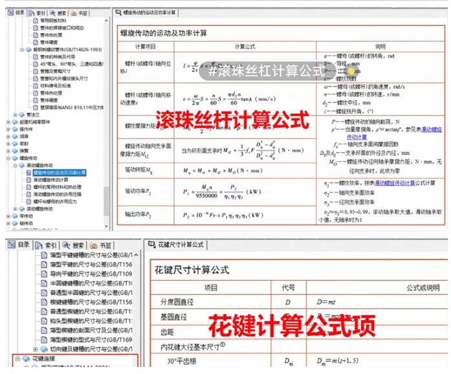Select the 螺旋传动的运动及功率计算 document tab
451x374 pixels.
pyautogui.click(x=146, y=13)
